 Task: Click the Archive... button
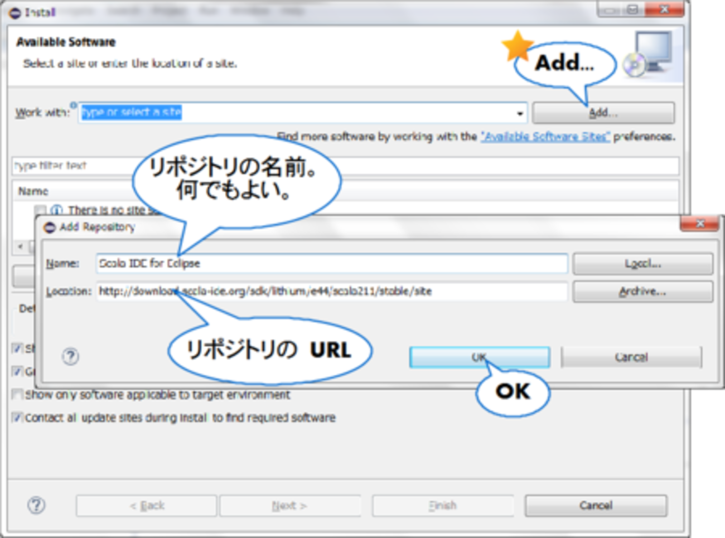(642, 291)
